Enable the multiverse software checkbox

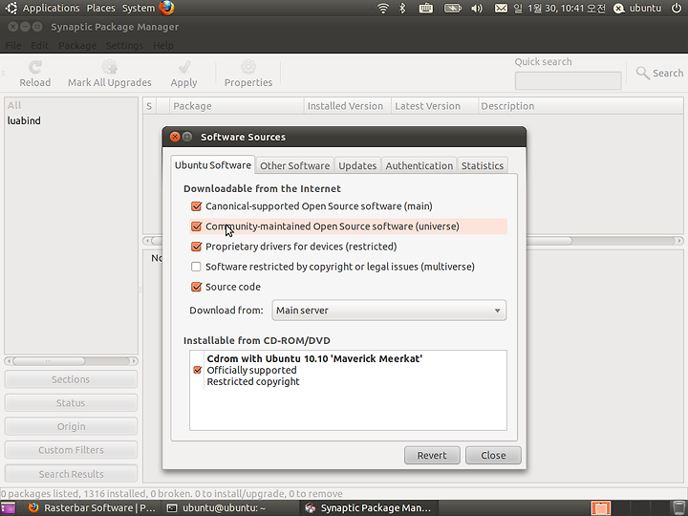196,267
